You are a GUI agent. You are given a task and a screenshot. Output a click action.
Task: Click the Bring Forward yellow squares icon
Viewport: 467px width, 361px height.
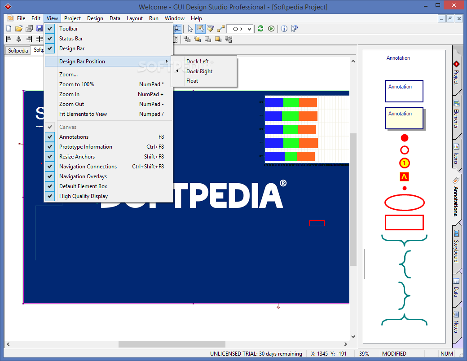[198, 39]
